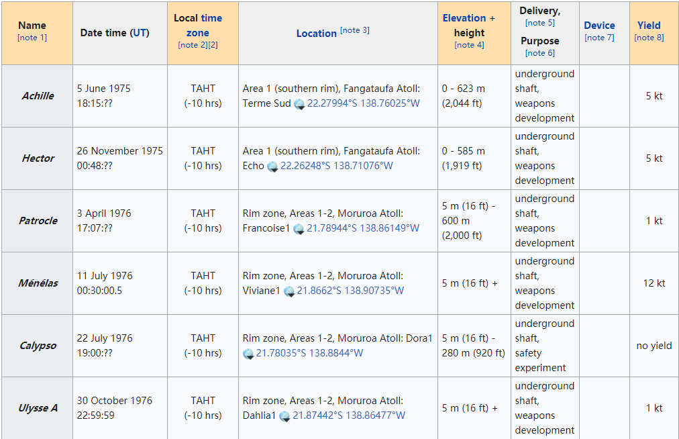Open coordinates 22.27994°S 138.76025°W link

pyautogui.click(x=363, y=103)
